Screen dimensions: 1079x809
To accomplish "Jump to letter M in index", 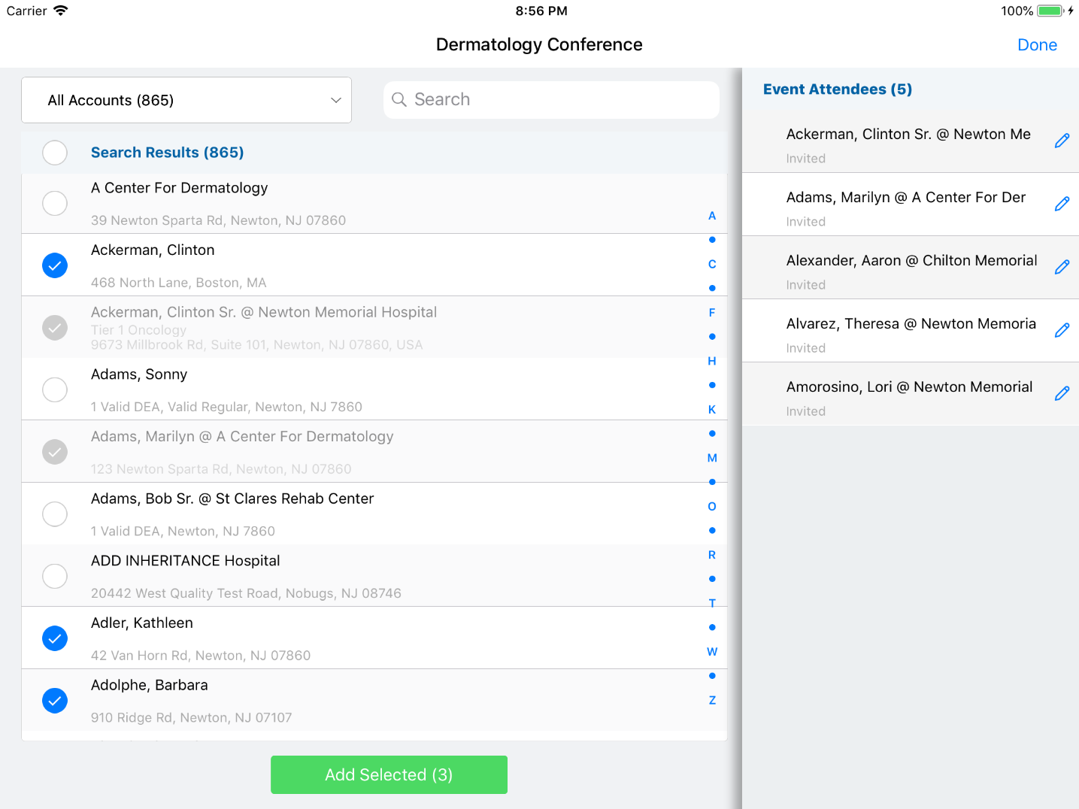I will [712, 458].
